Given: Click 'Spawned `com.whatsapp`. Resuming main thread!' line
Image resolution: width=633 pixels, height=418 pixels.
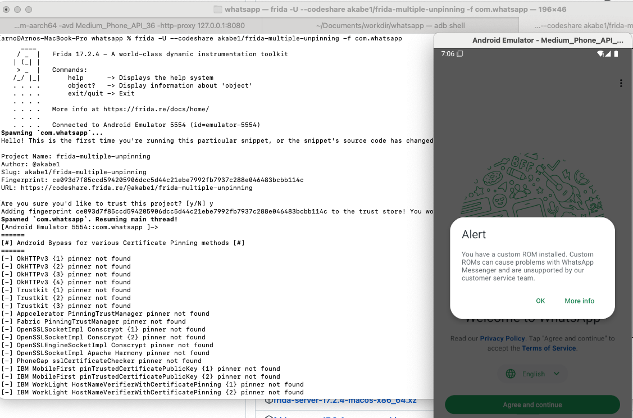Looking at the screenshot, I should 89,219.
